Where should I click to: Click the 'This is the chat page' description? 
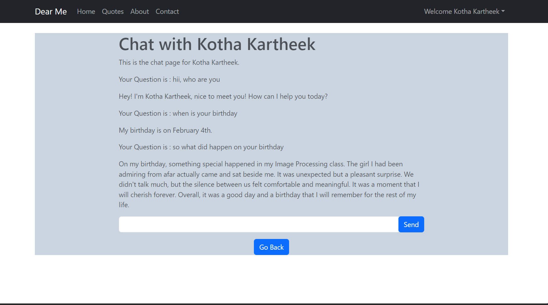pyautogui.click(x=179, y=63)
